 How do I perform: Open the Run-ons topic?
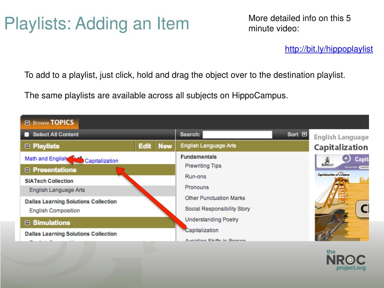(x=195, y=177)
